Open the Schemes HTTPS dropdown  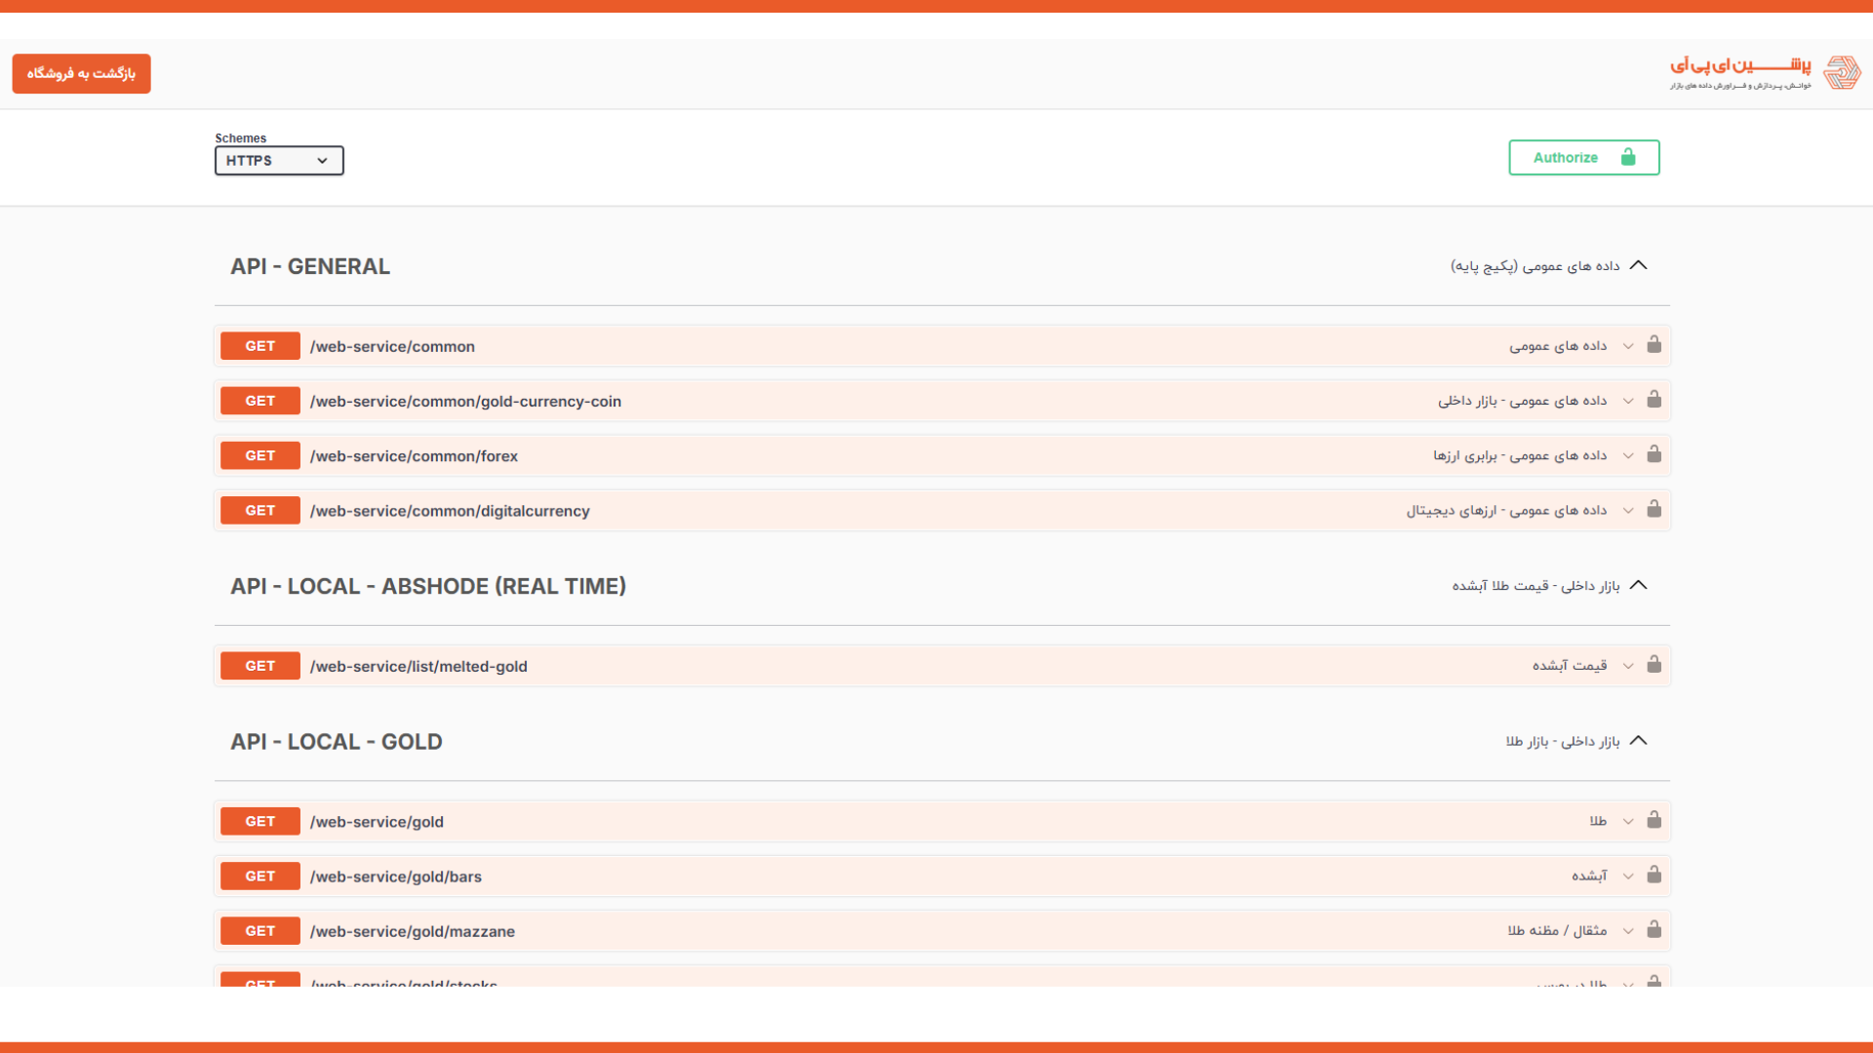coord(279,161)
